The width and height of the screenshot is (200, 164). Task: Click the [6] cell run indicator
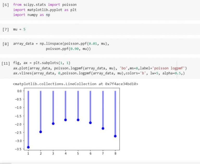point(6,5)
